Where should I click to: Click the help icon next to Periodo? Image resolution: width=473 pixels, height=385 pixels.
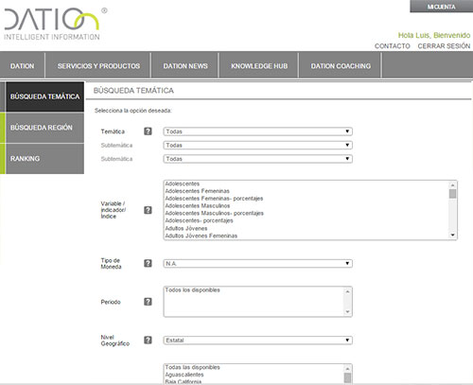pyautogui.click(x=148, y=302)
